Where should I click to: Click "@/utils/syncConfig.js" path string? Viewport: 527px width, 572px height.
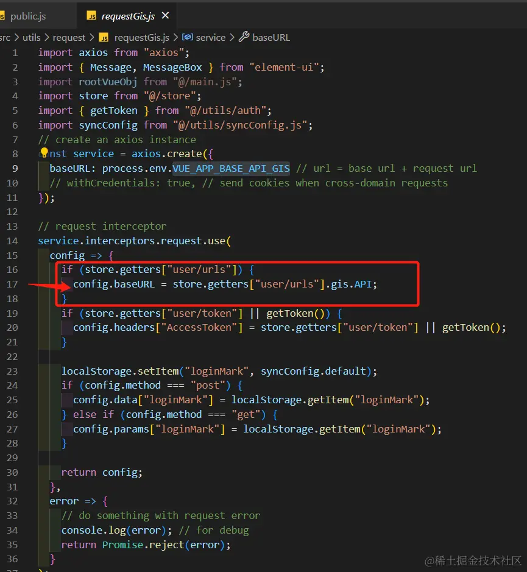pyautogui.click(x=240, y=125)
